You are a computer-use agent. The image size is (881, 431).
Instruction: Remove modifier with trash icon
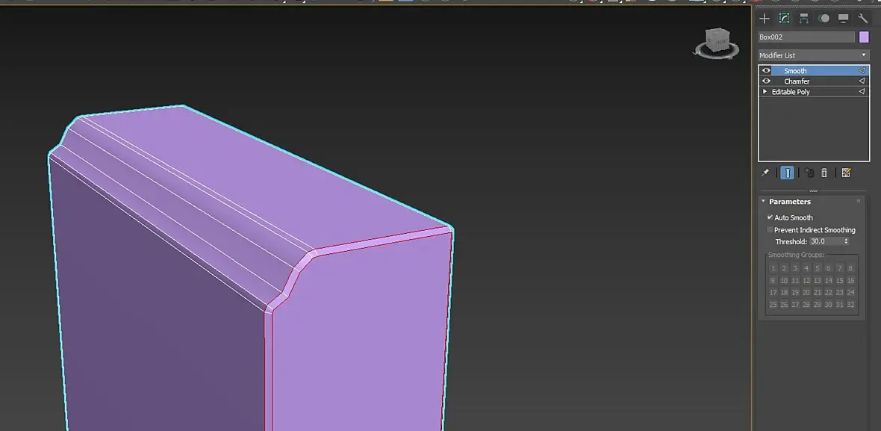(824, 173)
